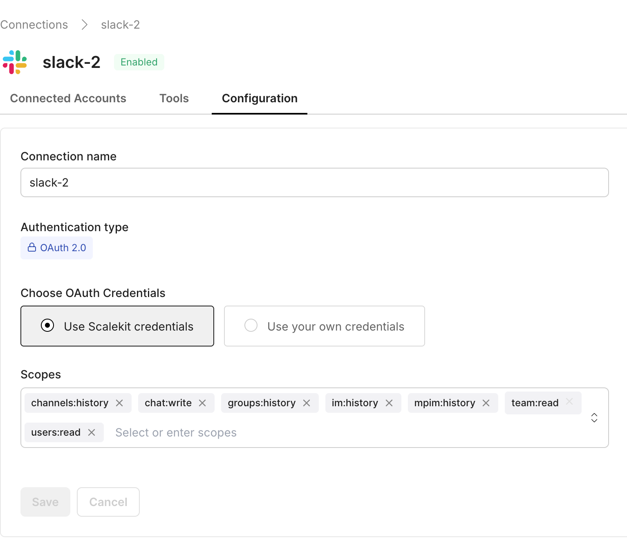The image size is (627, 540).
Task: Click the users:read scope label
Action: (56, 432)
